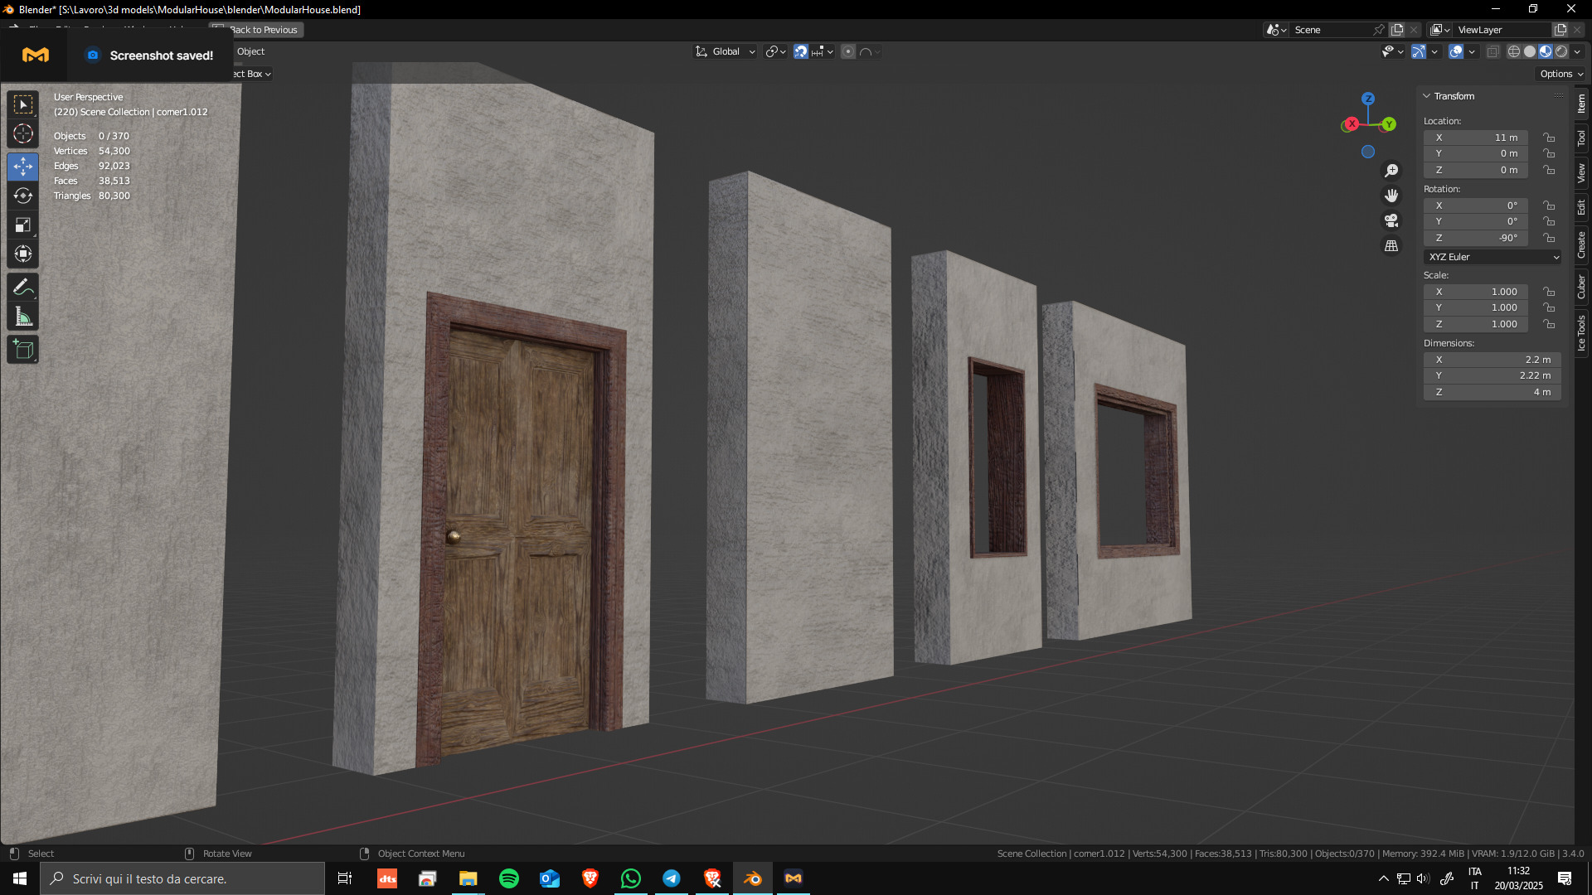This screenshot has height=895, width=1592.
Task: Switch to wireframe viewport shading
Action: click(1514, 51)
